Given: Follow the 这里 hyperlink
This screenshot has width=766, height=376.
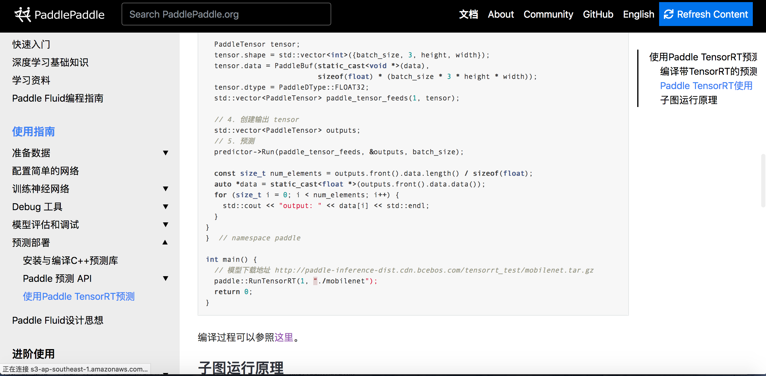Looking at the screenshot, I should coord(284,337).
